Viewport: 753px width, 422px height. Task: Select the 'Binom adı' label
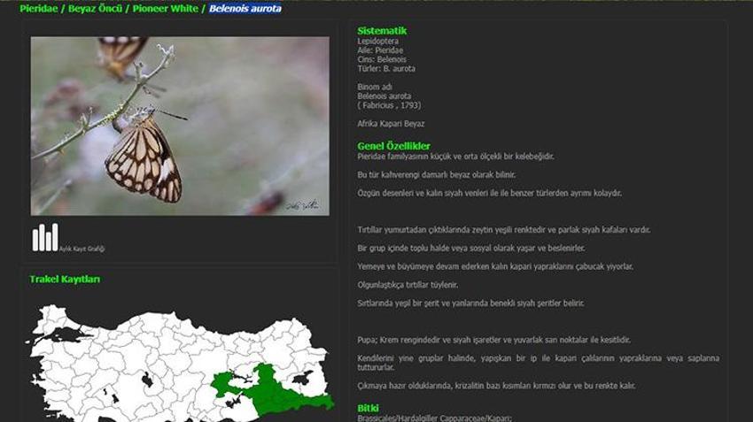375,87
